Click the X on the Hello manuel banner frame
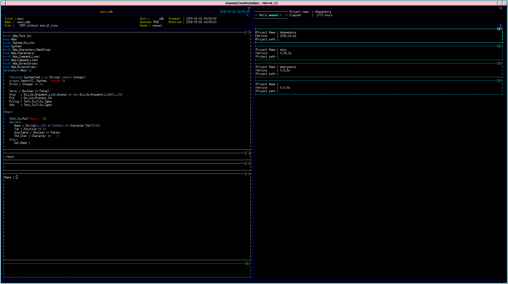508x284 pixels. click(501, 8)
